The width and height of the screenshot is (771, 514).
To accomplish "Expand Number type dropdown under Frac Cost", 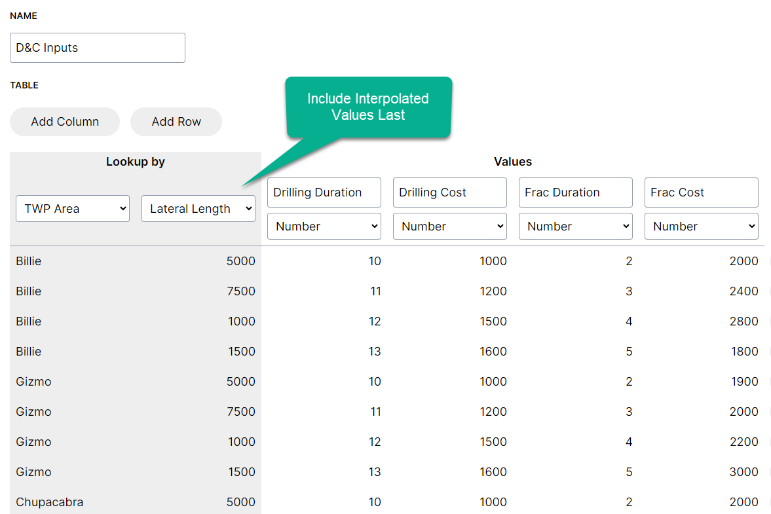I will click(x=702, y=227).
